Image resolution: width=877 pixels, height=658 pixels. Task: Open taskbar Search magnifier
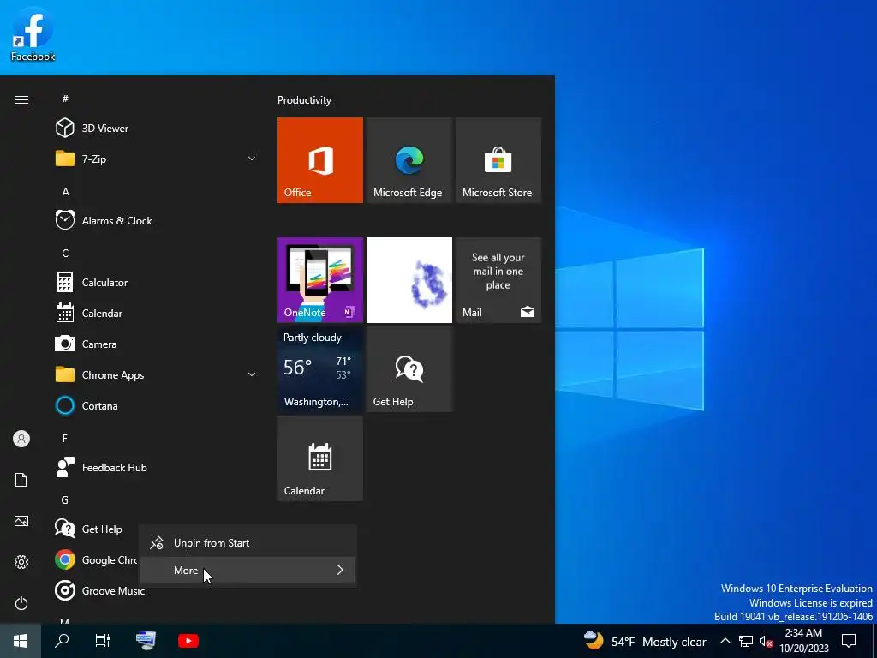(62, 641)
